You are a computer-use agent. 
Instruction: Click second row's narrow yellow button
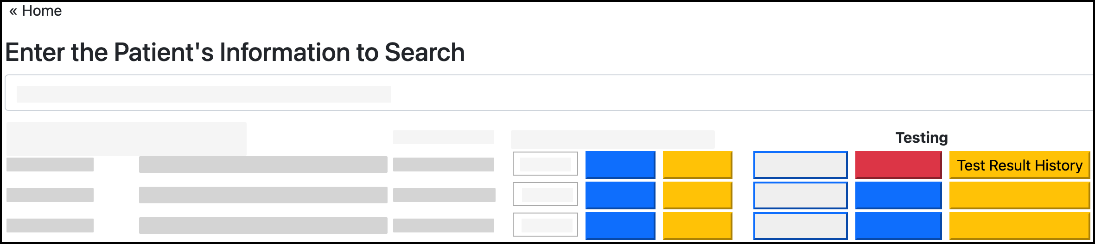(x=697, y=195)
